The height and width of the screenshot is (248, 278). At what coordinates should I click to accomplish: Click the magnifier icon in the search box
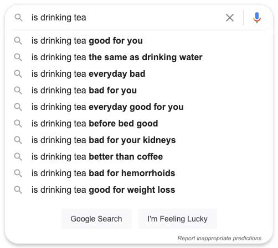[x=18, y=18]
